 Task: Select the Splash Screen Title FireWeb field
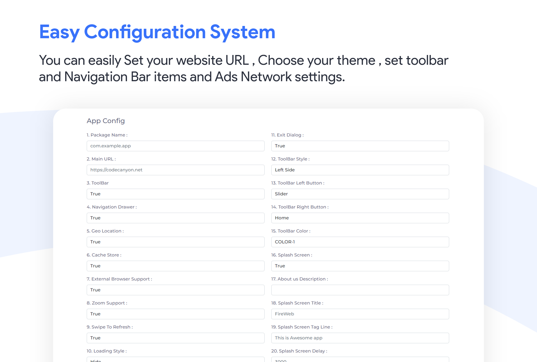click(x=360, y=314)
